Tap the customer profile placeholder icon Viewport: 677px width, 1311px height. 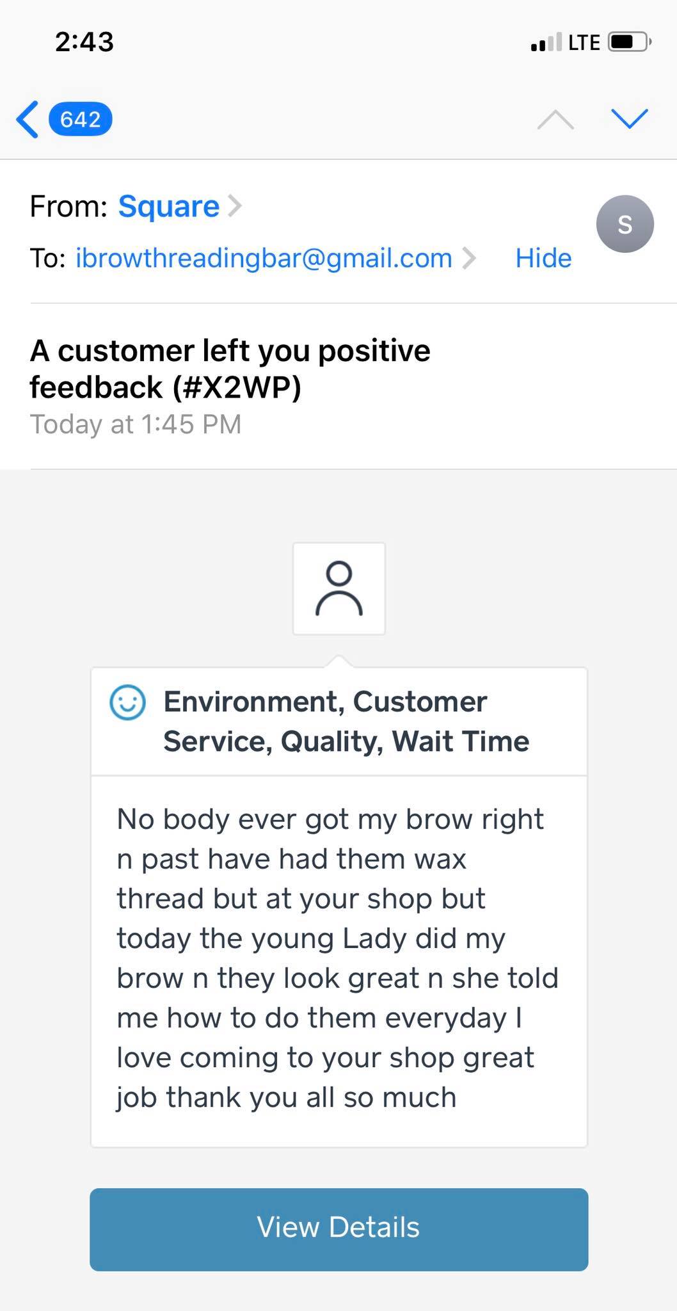(x=339, y=589)
